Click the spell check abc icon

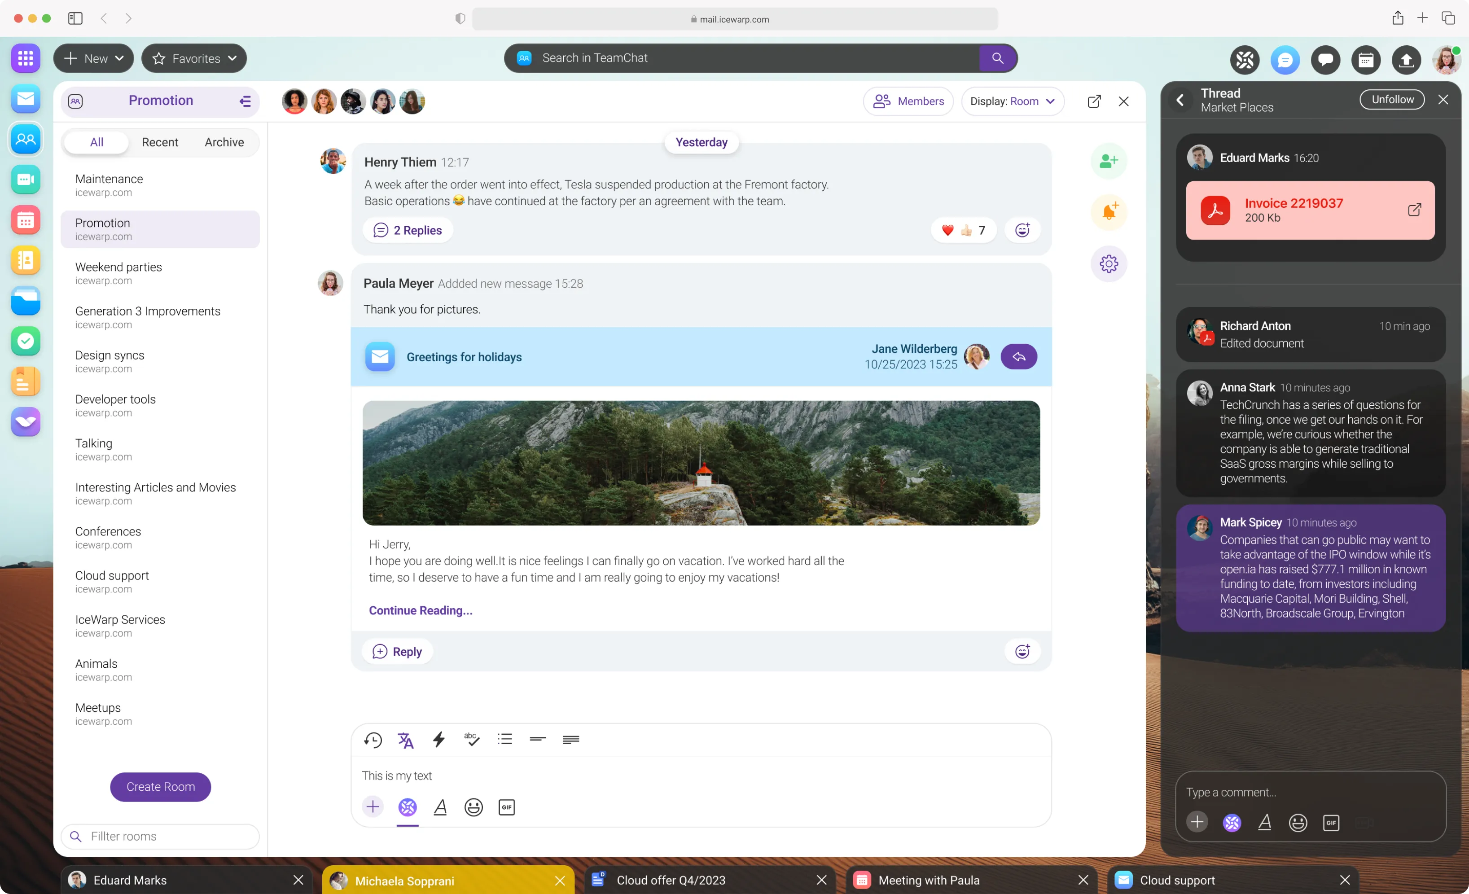[472, 740]
